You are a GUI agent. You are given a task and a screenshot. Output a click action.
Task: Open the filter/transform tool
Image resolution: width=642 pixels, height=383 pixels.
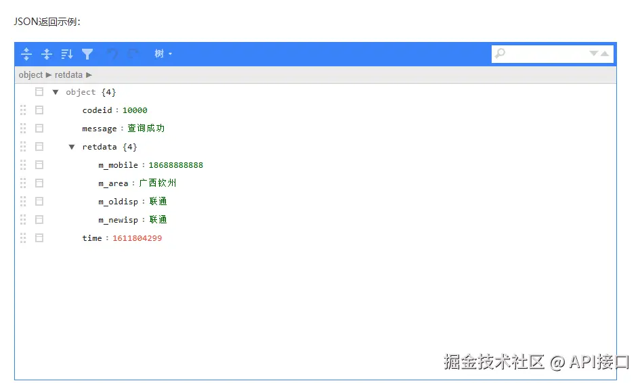point(87,54)
